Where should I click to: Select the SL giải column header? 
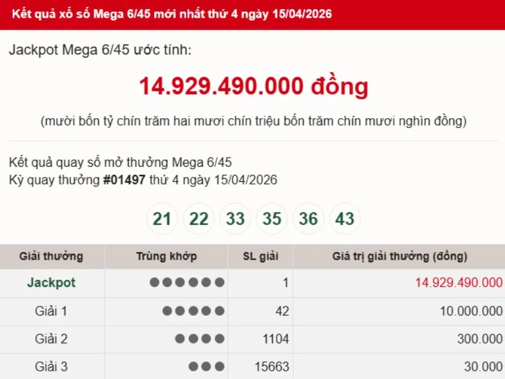(x=260, y=256)
